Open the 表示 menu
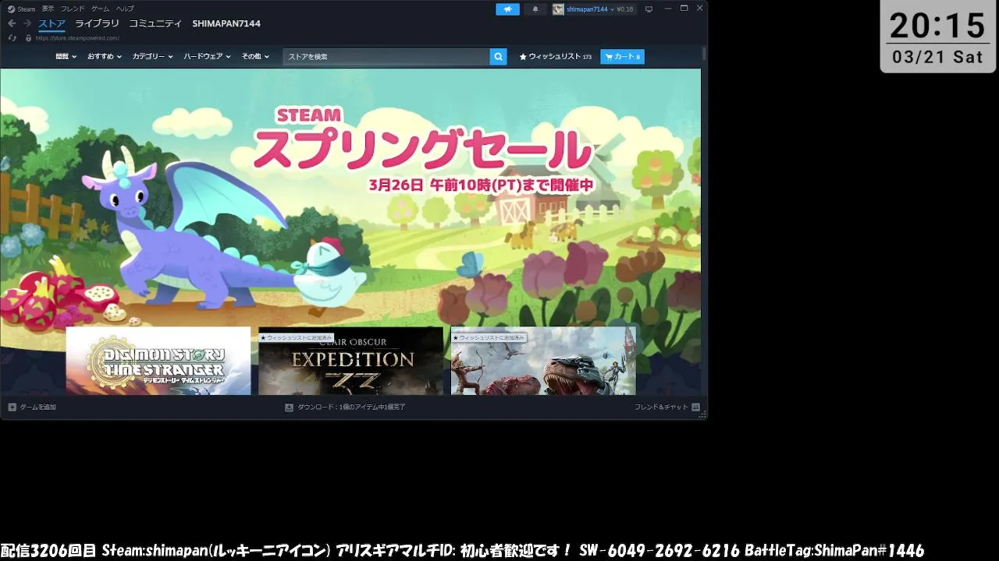 click(x=48, y=9)
